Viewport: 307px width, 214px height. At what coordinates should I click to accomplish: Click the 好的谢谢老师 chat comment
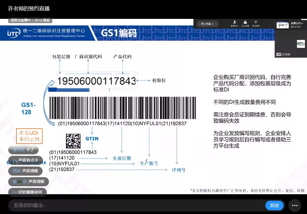(27, 192)
